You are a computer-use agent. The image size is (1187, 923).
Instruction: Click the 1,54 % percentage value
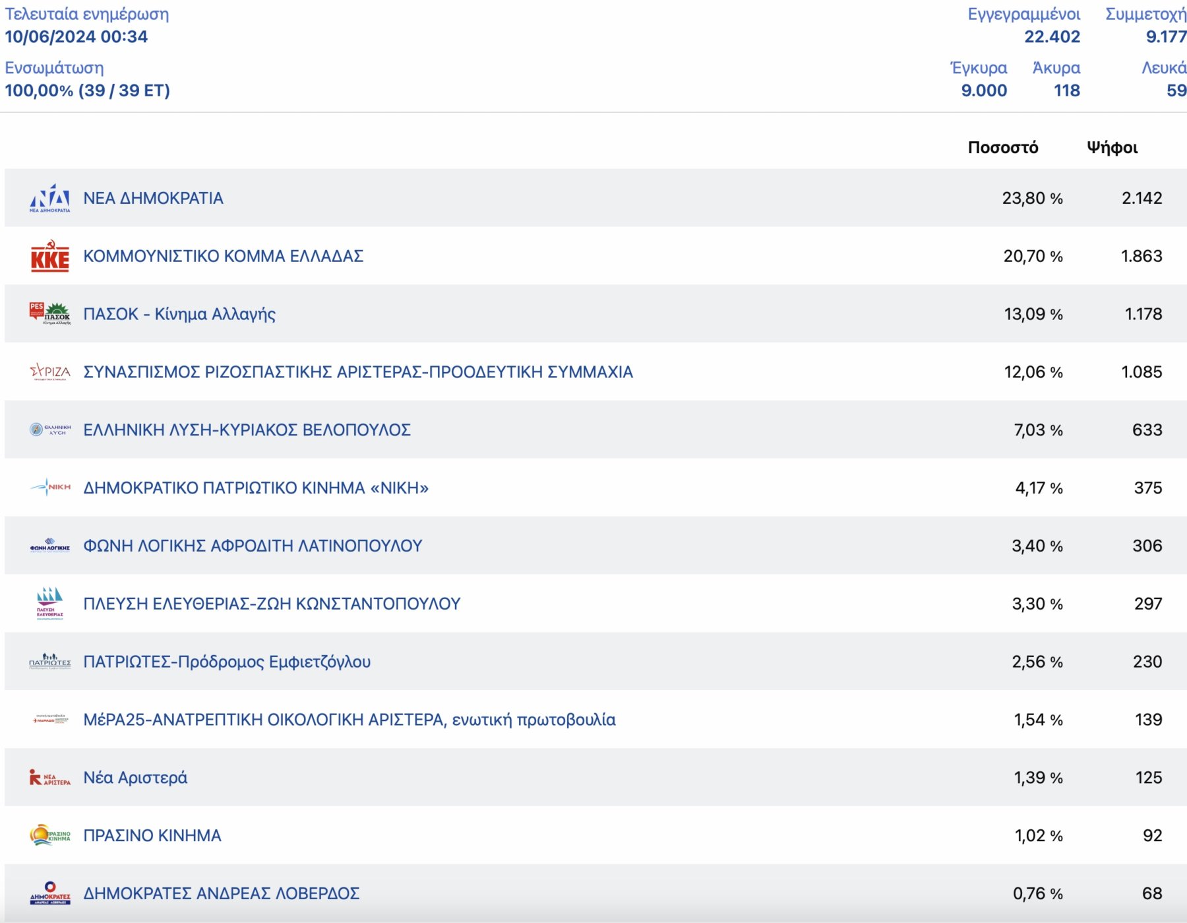pyautogui.click(x=1039, y=720)
